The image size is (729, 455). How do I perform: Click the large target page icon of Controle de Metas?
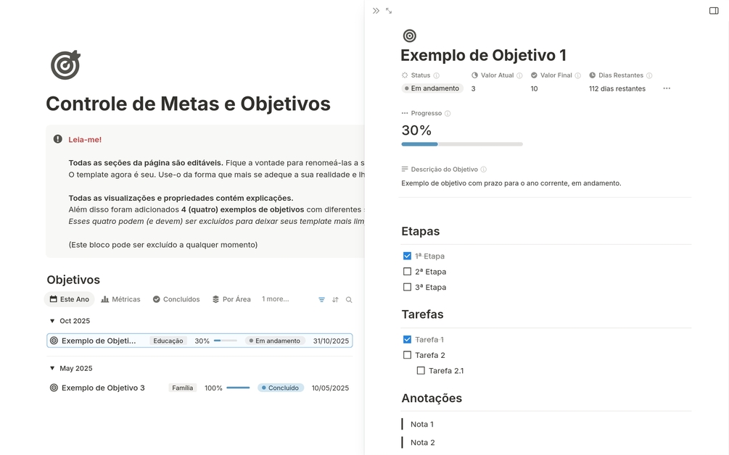click(65, 65)
